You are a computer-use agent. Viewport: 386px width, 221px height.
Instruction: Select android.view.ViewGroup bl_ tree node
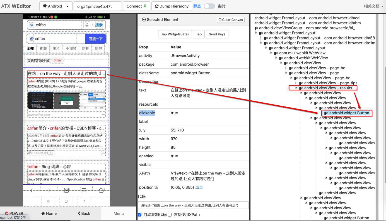click(307, 28)
